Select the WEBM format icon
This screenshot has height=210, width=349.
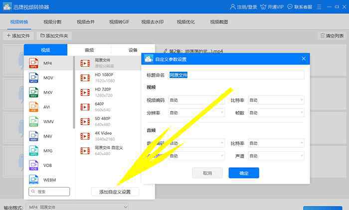pyautogui.click(x=33, y=180)
